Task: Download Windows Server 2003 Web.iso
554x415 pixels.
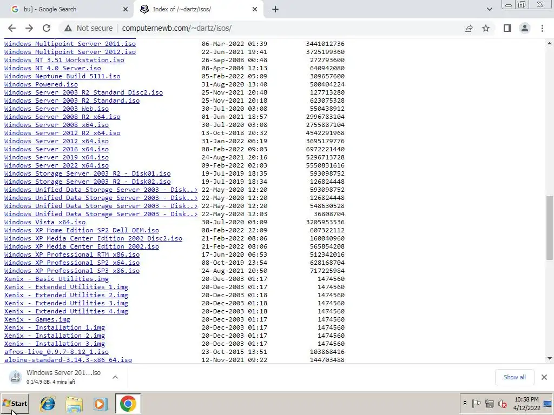Action: coord(56,109)
